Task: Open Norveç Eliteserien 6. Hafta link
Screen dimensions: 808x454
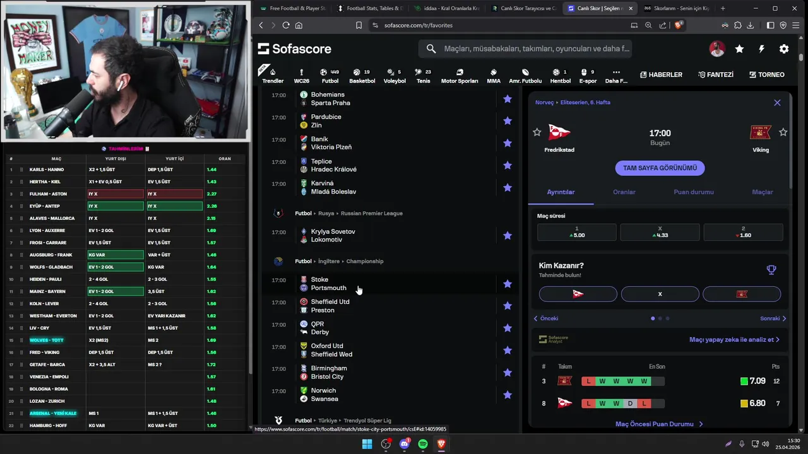Action: pyautogui.click(x=573, y=102)
